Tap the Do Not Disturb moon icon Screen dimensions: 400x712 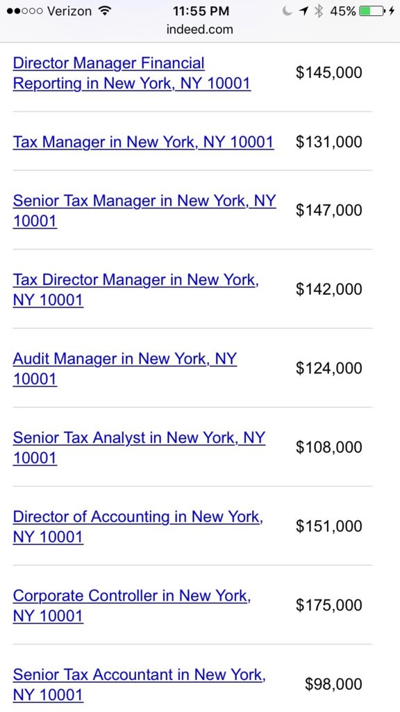287,11
